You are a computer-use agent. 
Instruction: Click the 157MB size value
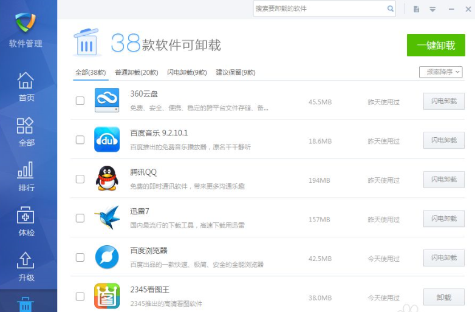(x=320, y=220)
